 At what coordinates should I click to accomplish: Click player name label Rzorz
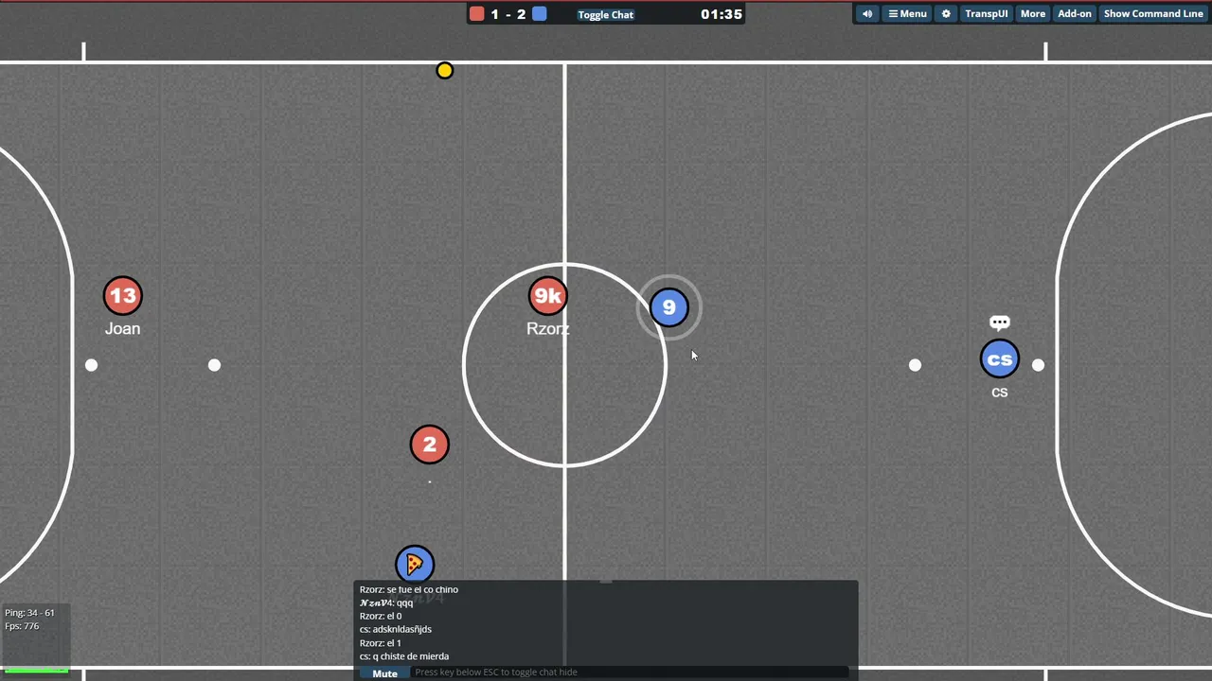point(548,329)
